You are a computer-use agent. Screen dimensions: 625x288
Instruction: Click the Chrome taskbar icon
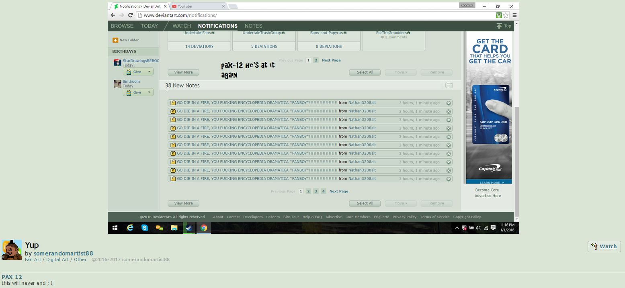coord(204,228)
